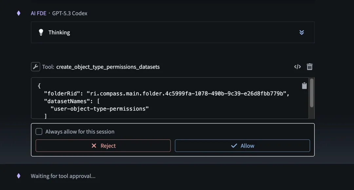Click the GPT-5.3 Codex model label
Viewport: 354px width, 190px height.
click(x=69, y=13)
